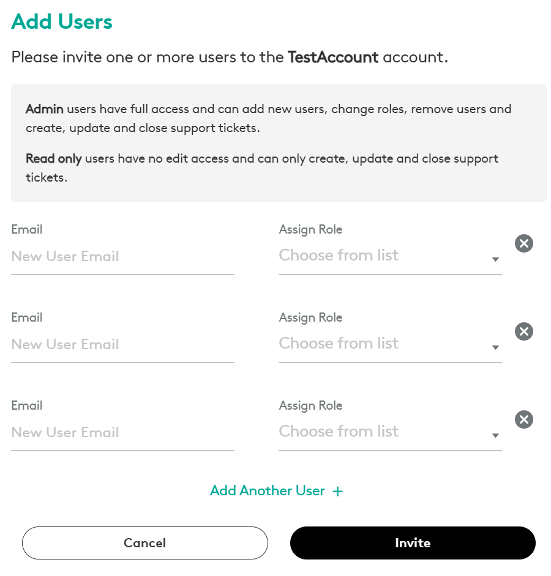
Task: Select the third New User Email field
Action: click(110, 432)
